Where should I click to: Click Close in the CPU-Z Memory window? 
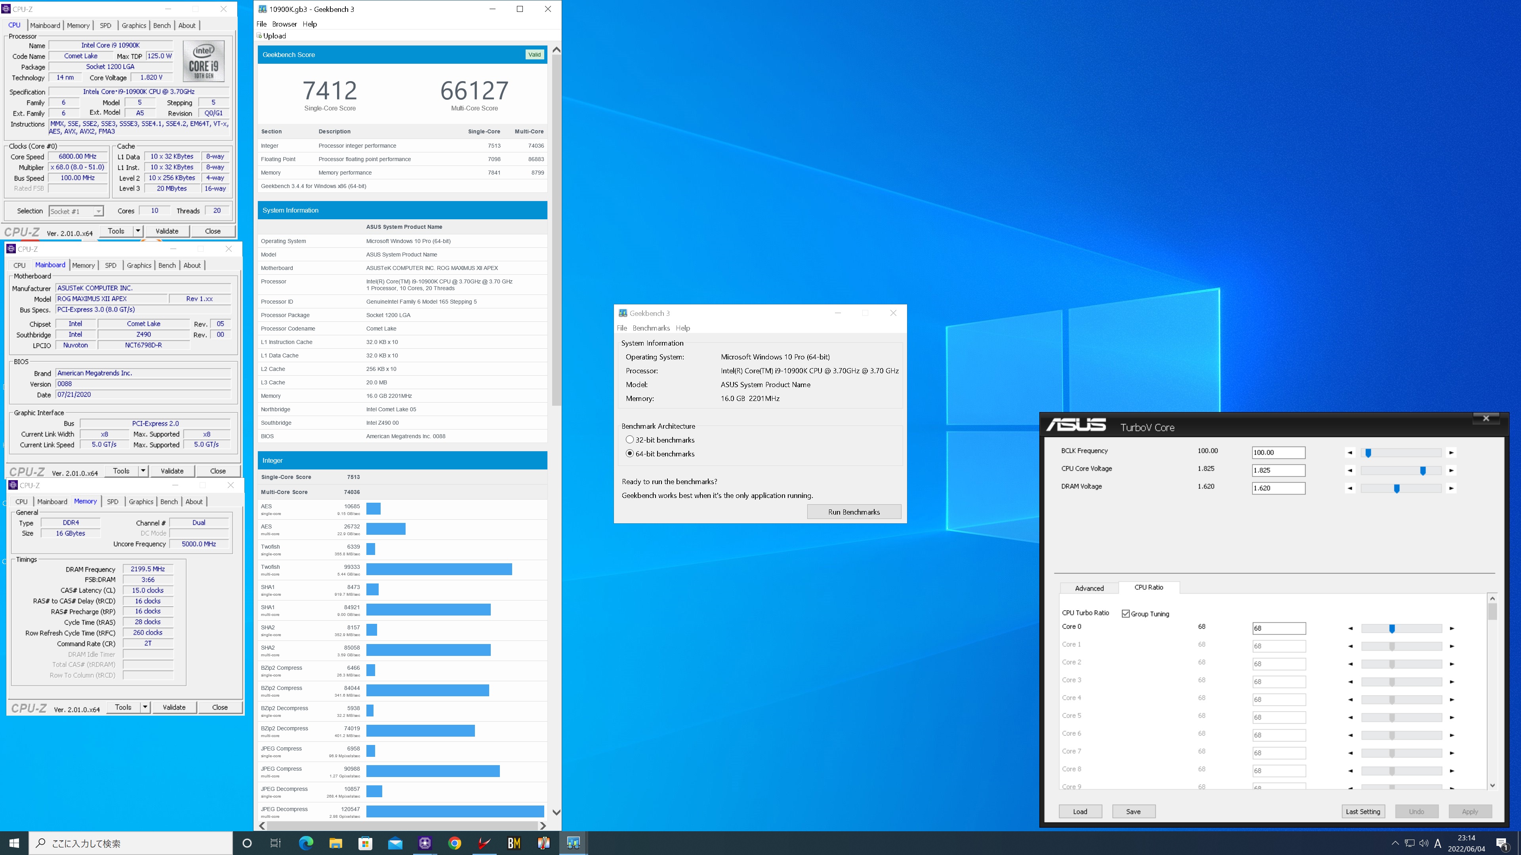point(220,707)
